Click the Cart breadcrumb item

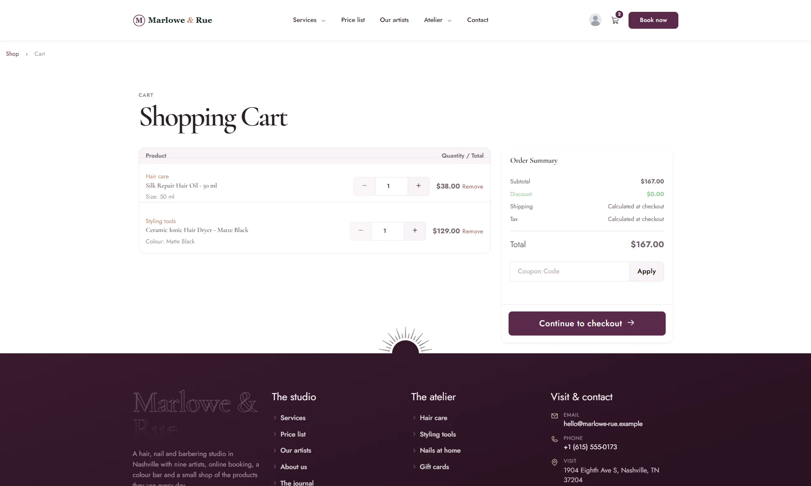click(x=39, y=54)
